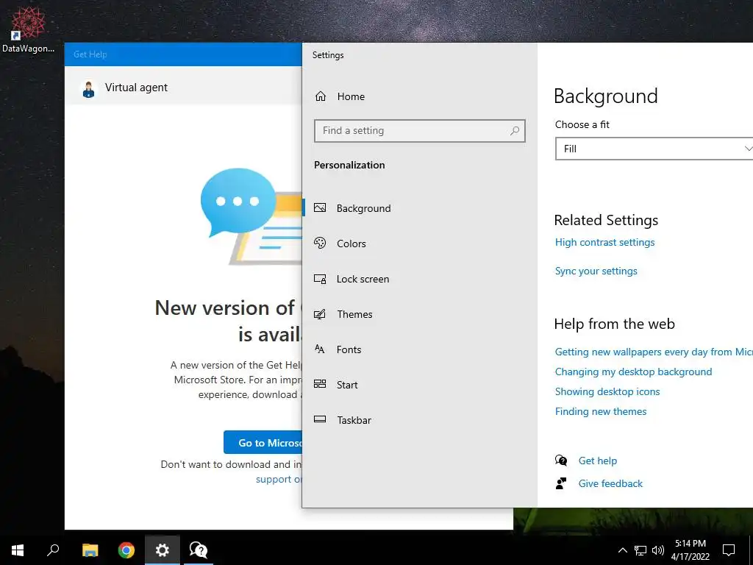Open Home in Settings sidebar

(x=340, y=96)
